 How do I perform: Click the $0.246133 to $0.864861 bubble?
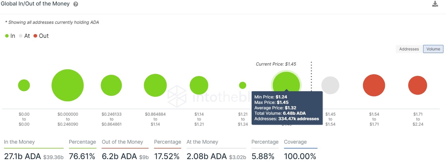pos(111,85)
